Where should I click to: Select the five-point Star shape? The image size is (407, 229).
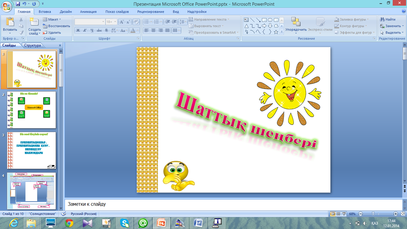click(x=276, y=32)
